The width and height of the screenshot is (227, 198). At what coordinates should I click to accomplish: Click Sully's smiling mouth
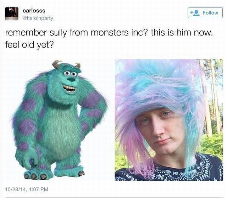pyautogui.click(x=70, y=89)
